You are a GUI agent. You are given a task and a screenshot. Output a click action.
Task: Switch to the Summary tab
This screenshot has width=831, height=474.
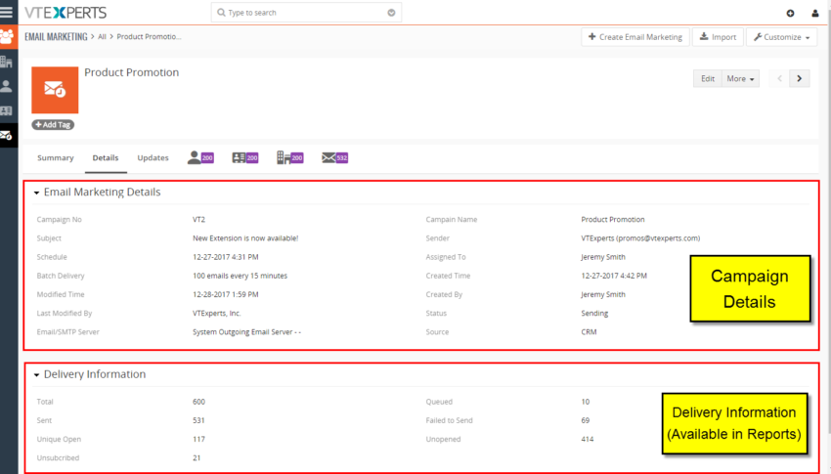coord(55,157)
